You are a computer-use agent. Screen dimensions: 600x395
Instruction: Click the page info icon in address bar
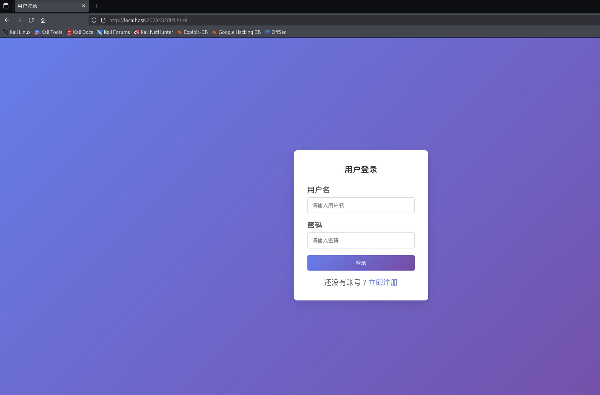[103, 20]
